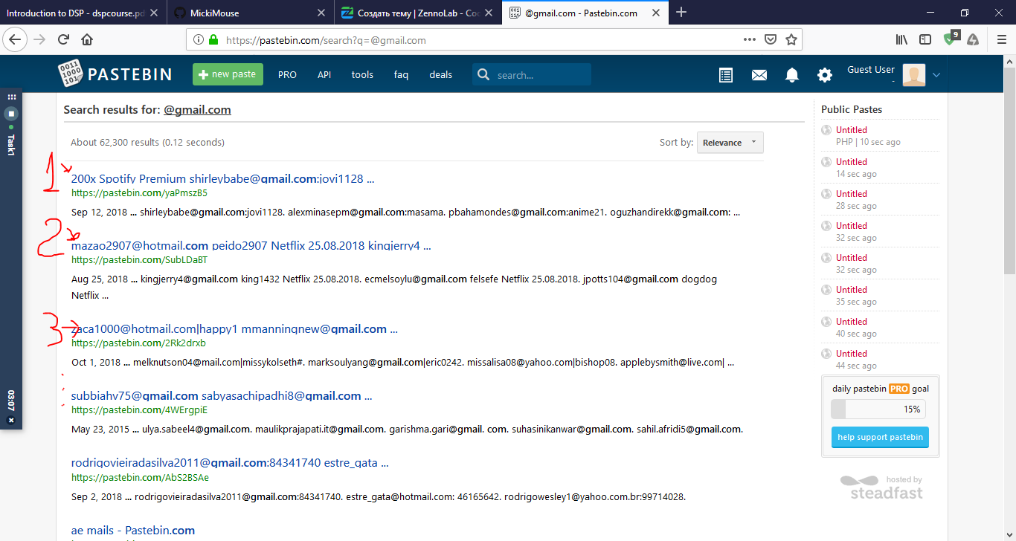Save page to Pocket icon
1016x541 pixels.
771,39
